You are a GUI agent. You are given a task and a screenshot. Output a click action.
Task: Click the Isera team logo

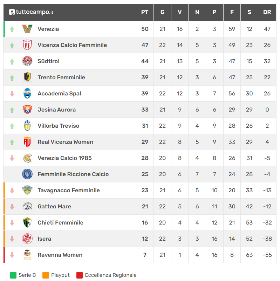tap(27, 239)
